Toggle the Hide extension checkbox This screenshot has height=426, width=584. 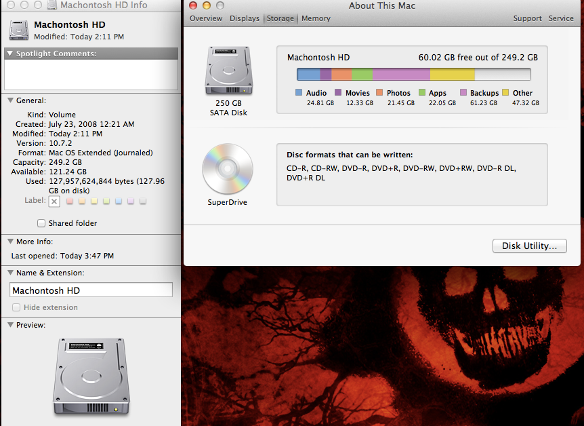click(16, 307)
